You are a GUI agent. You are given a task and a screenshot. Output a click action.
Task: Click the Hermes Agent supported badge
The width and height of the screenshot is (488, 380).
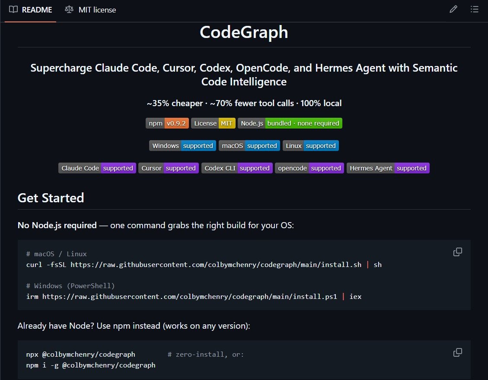point(388,168)
